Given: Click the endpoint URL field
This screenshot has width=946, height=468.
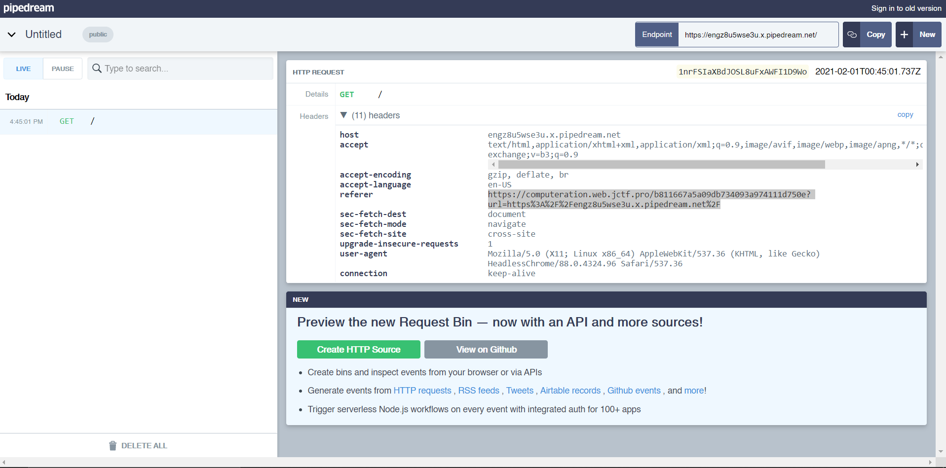Looking at the screenshot, I should [x=757, y=35].
